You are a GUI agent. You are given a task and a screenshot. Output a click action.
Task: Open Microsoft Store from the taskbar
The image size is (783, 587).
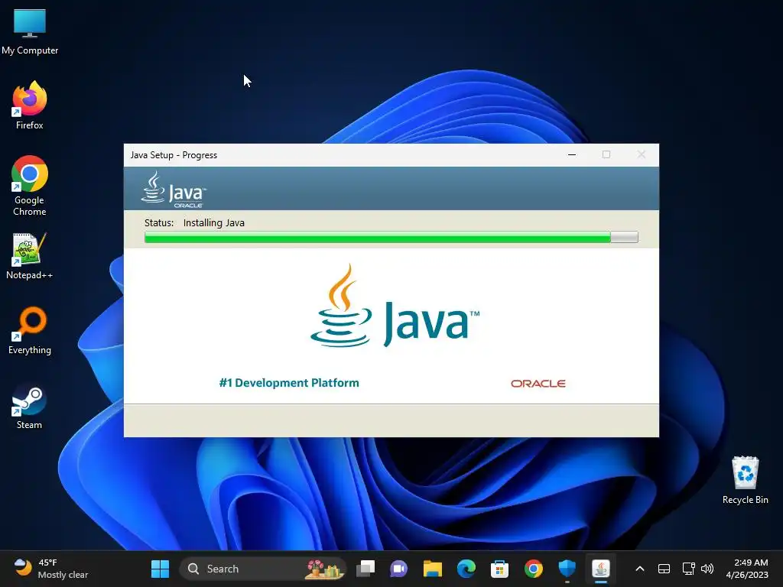[500, 569]
